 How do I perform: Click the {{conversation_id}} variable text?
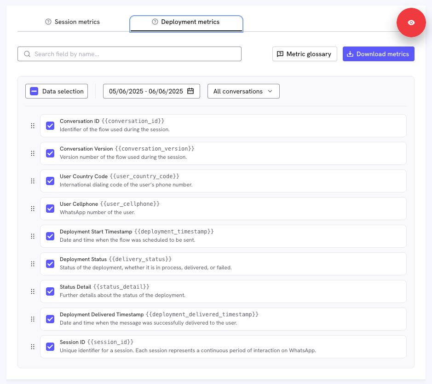(x=133, y=121)
